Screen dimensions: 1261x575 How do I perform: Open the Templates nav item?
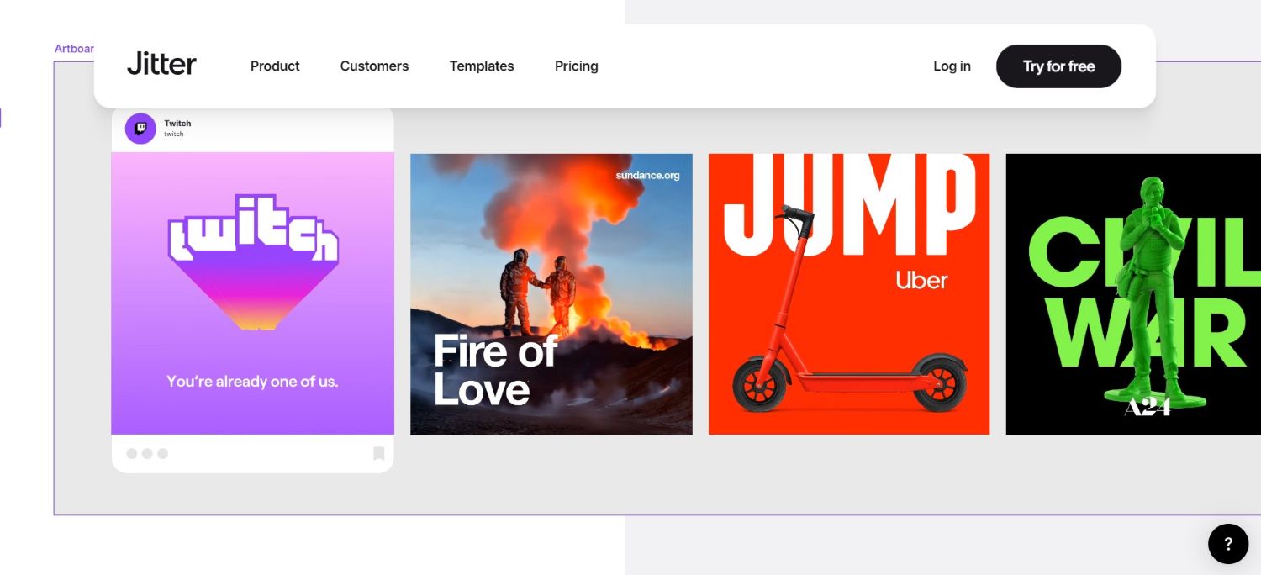pos(482,66)
